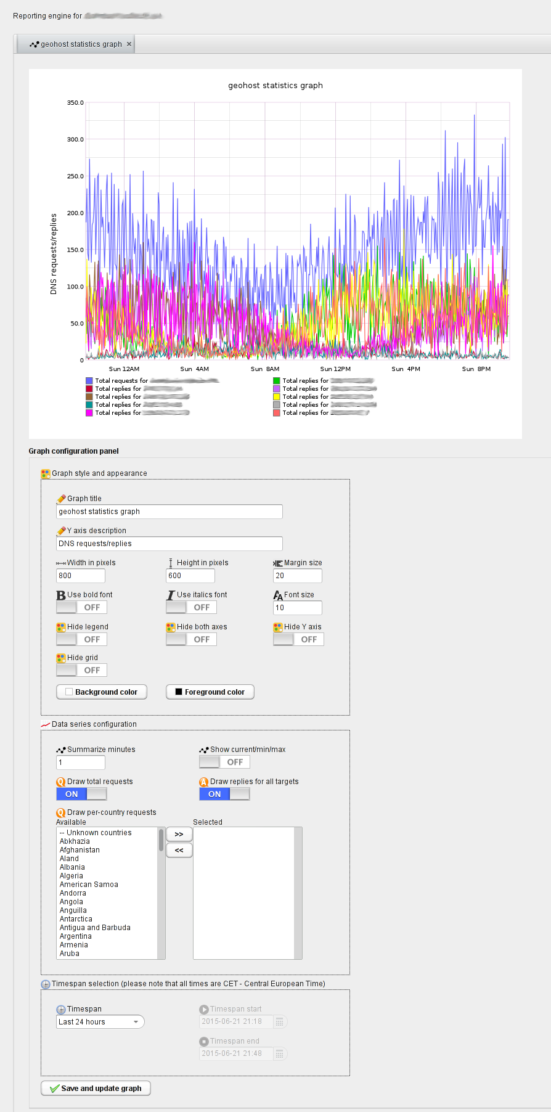Click the Height in pixels field
Image resolution: width=551 pixels, height=1112 pixels.
tap(190, 576)
